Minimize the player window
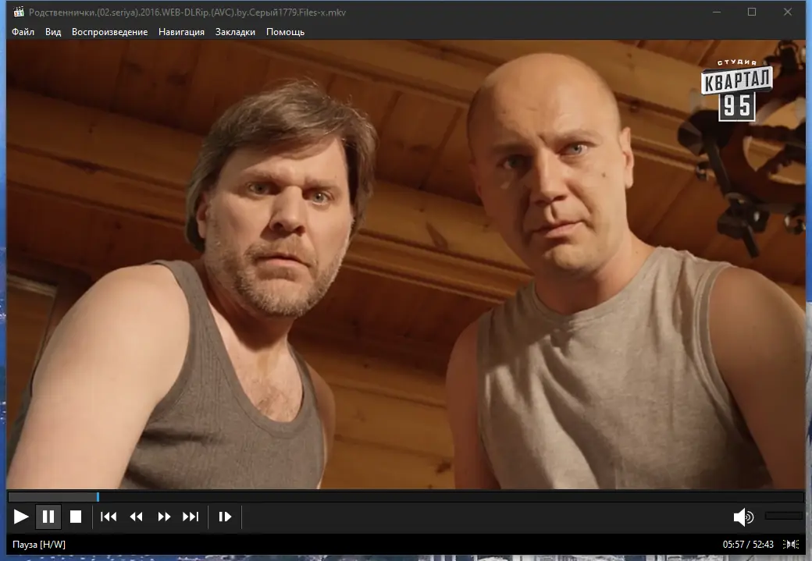 click(717, 12)
